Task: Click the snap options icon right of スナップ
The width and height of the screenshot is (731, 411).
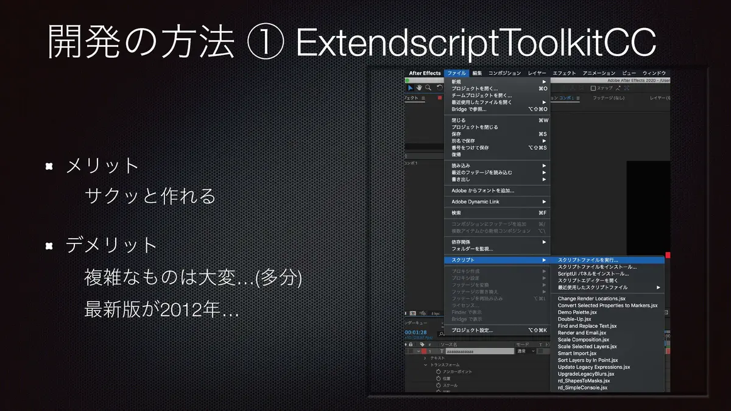Action: [x=617, y=88]
